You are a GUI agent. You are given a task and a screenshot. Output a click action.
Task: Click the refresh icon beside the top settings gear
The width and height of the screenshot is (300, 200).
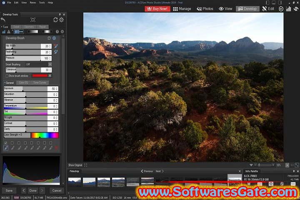(55, 20)
